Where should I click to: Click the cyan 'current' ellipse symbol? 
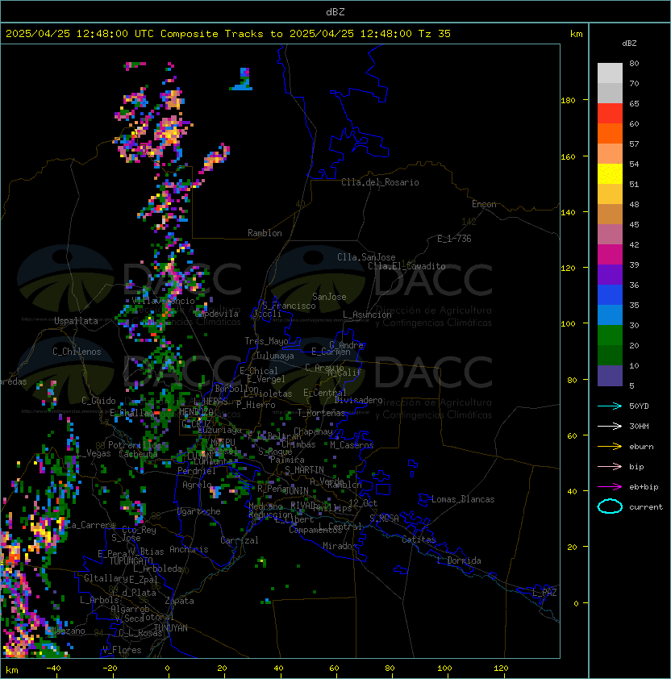(610, 506)
